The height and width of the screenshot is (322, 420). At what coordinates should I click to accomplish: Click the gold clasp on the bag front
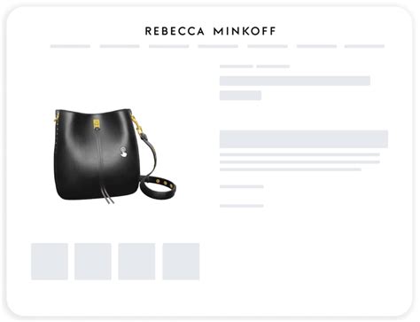(97, 123)
